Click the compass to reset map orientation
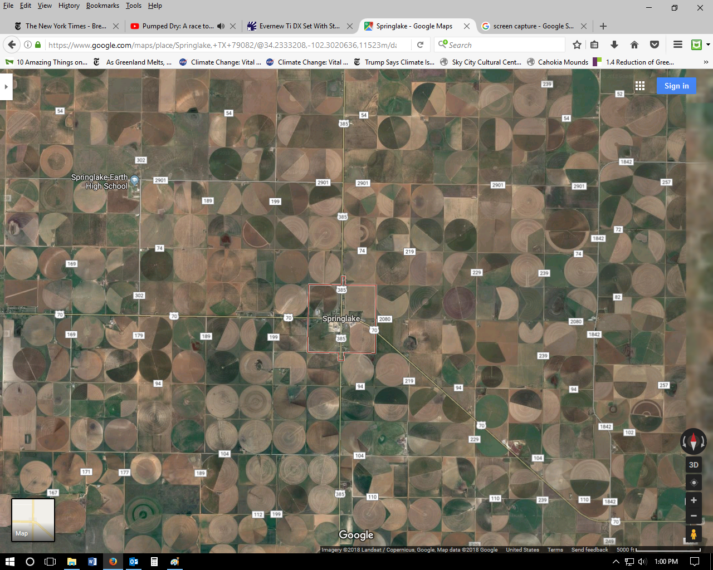This screenshot has height=570, width=713. click(694, 441)
